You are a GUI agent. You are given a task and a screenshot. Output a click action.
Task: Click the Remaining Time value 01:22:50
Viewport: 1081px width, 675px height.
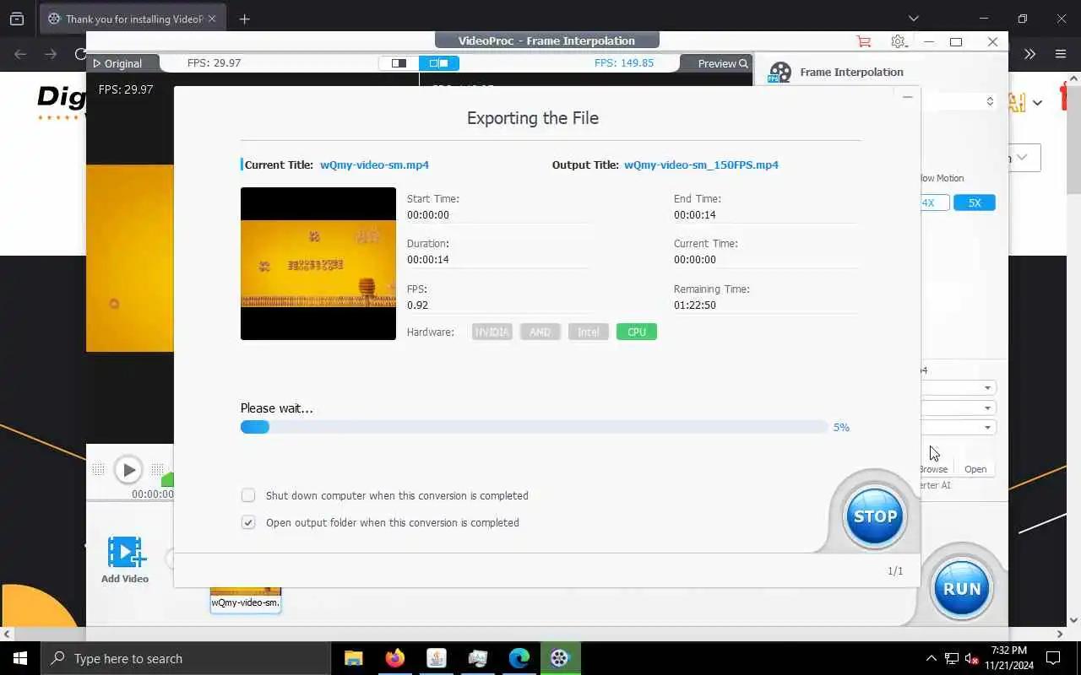click(x=695, y=305)
